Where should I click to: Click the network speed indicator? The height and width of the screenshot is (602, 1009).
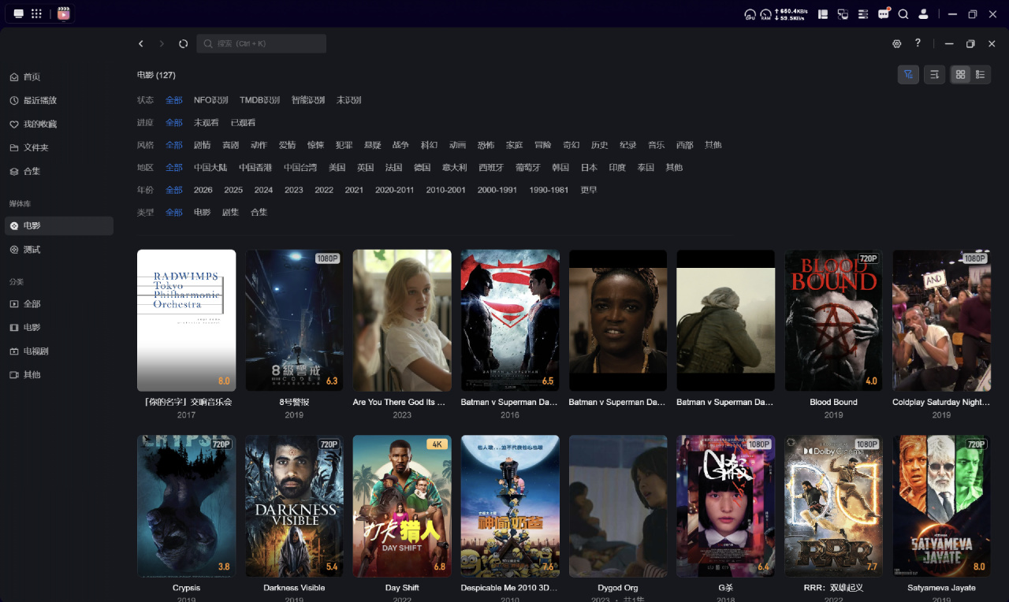(791, 14)
